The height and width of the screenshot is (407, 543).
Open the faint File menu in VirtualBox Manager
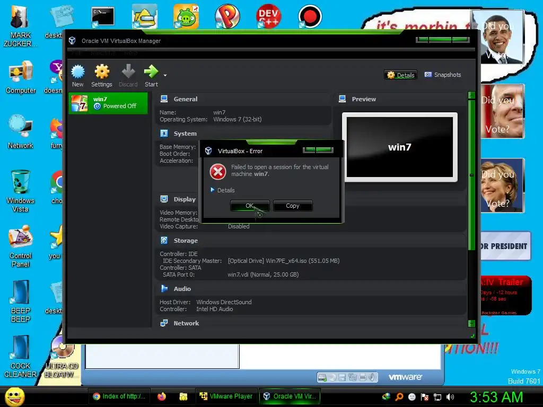tap(77, 54)
